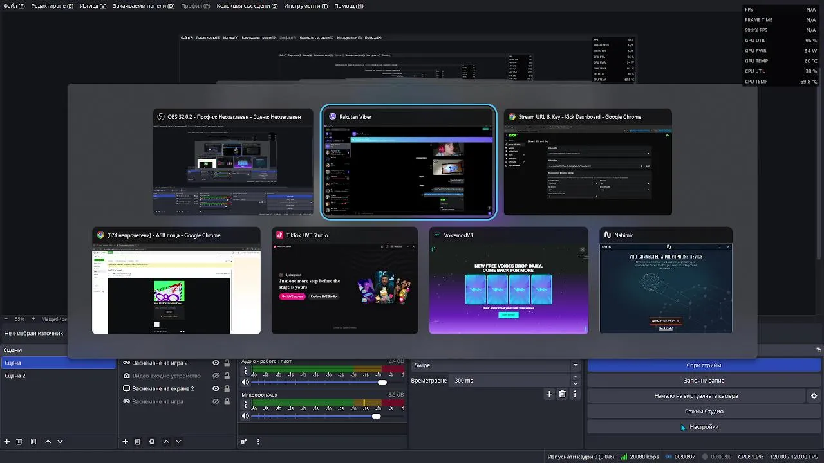
Task: Mute Микрофон/Aux speaker icon
Action: pyautogui.click(x=245, y=416)
